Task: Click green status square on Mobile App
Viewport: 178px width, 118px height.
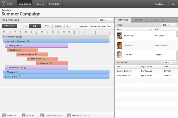Action: pos(19,76)
